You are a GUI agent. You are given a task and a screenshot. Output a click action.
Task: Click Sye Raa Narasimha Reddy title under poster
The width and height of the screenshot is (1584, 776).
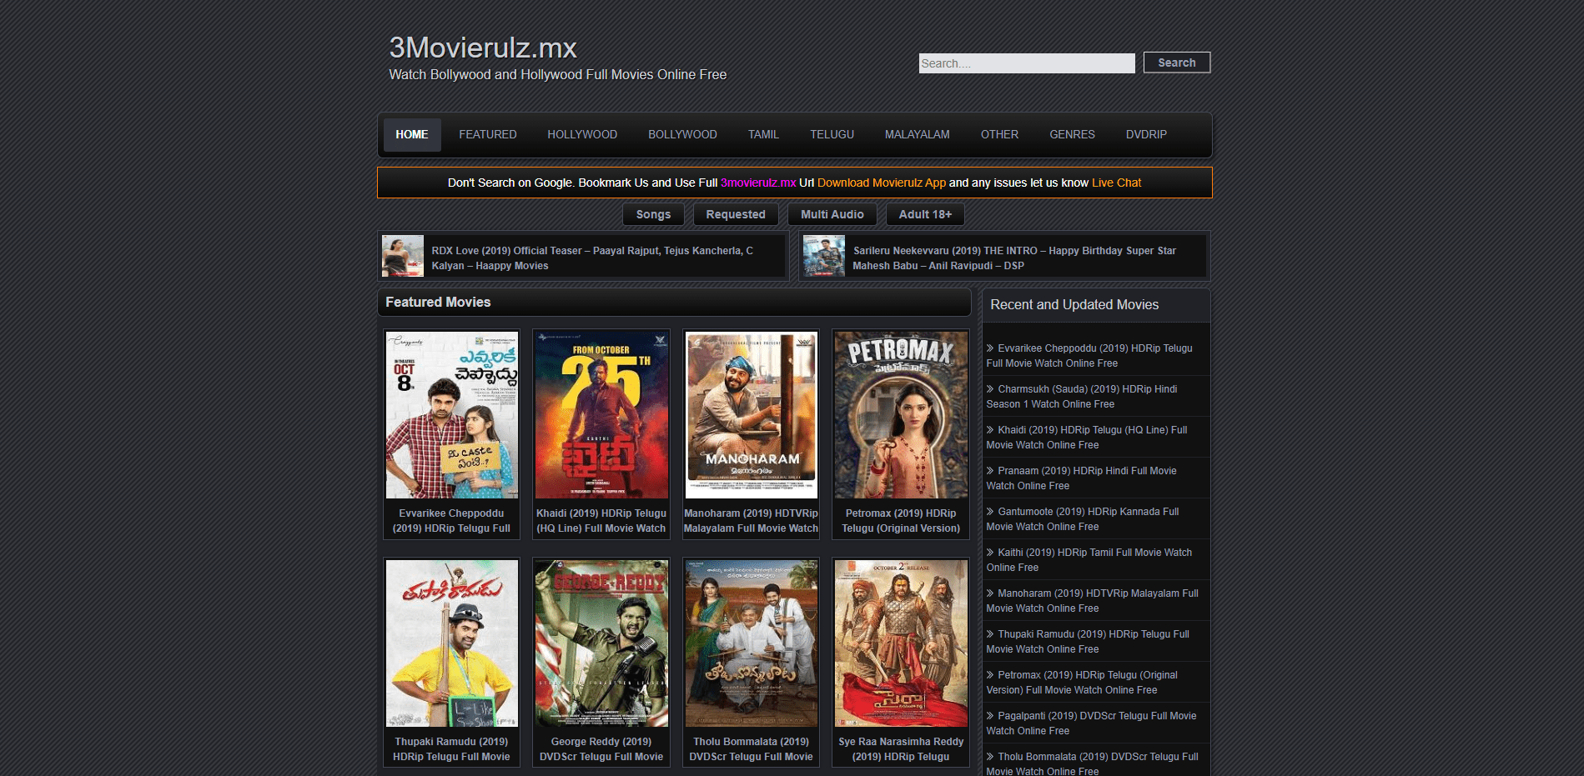pos(901,749)
